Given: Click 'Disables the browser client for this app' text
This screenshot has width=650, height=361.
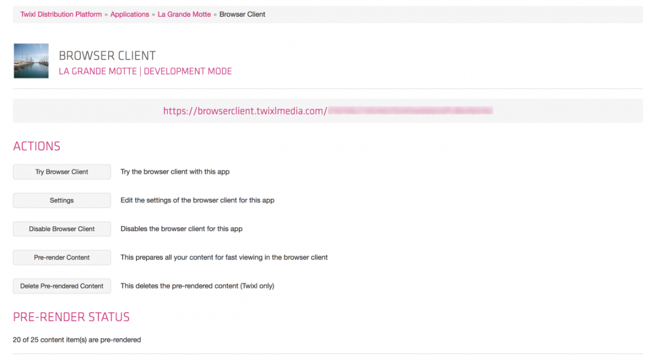Looking at the screenshot, I should [x=181, y=229].
